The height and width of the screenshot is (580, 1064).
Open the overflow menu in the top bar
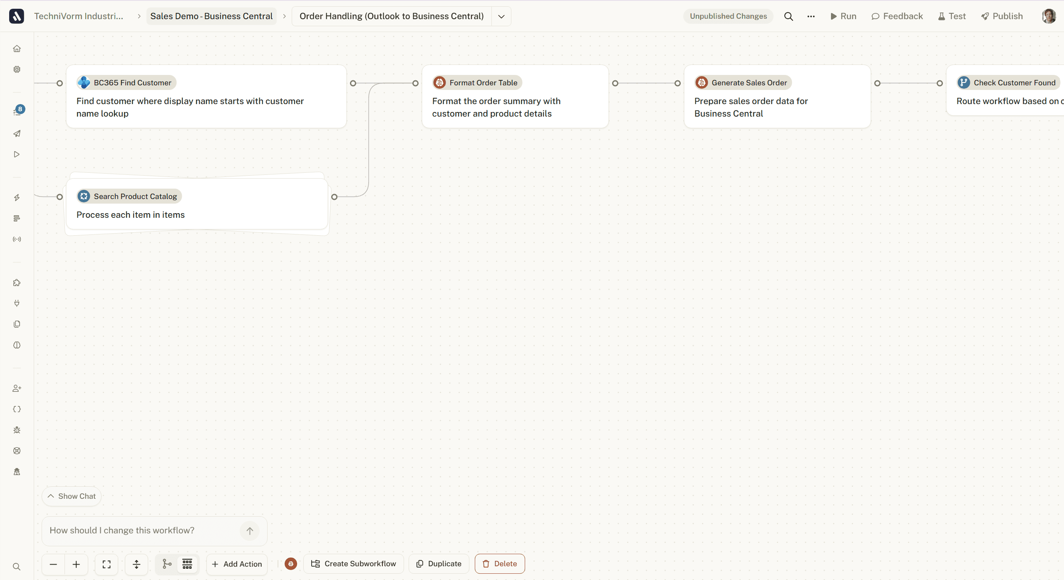click(811, 16)
